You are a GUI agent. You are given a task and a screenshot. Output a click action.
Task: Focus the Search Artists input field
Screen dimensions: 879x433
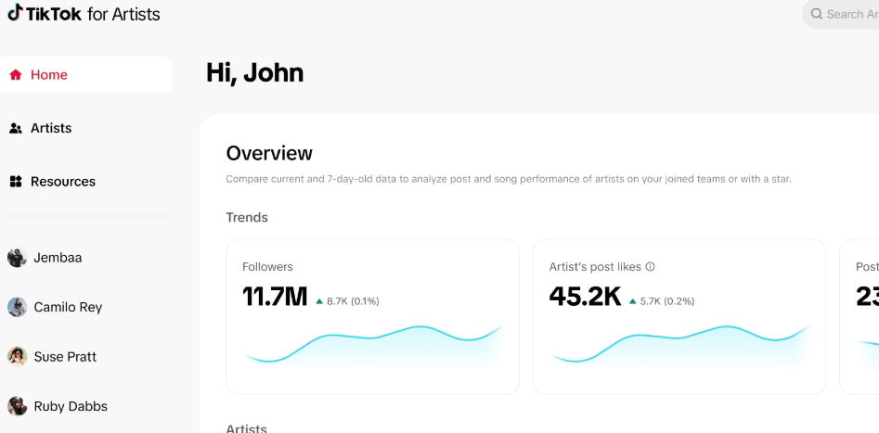[849, 14]
